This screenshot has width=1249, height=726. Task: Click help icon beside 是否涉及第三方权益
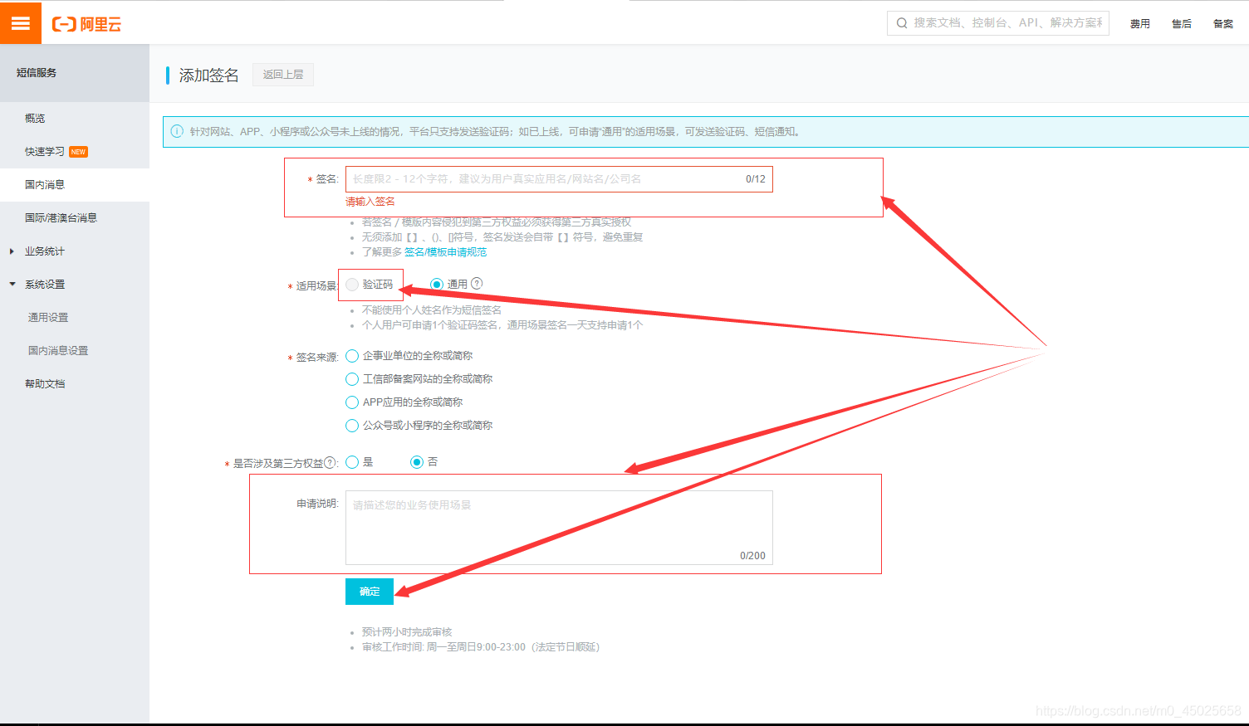(330, 463)
